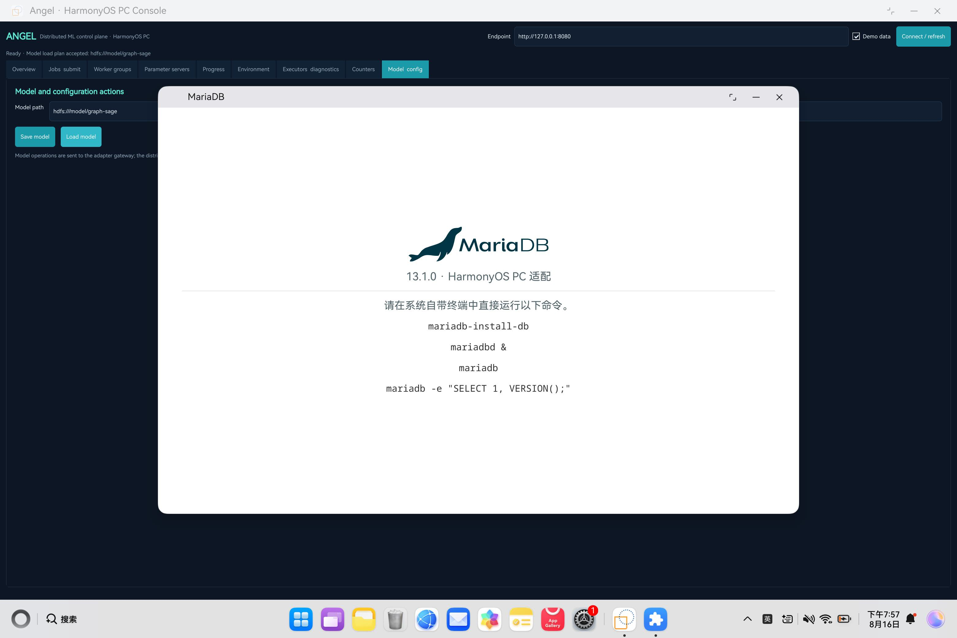Open the assistant orb in taskbar corner

[x=936, y=619]
